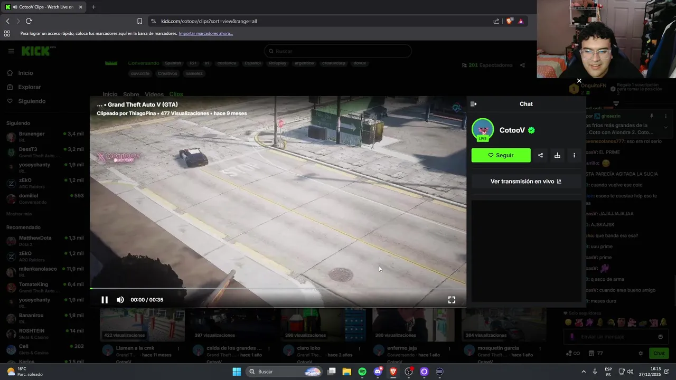Go to Explorar in sidebar
This screenshot has height=380, width=676.
point(29,87)
